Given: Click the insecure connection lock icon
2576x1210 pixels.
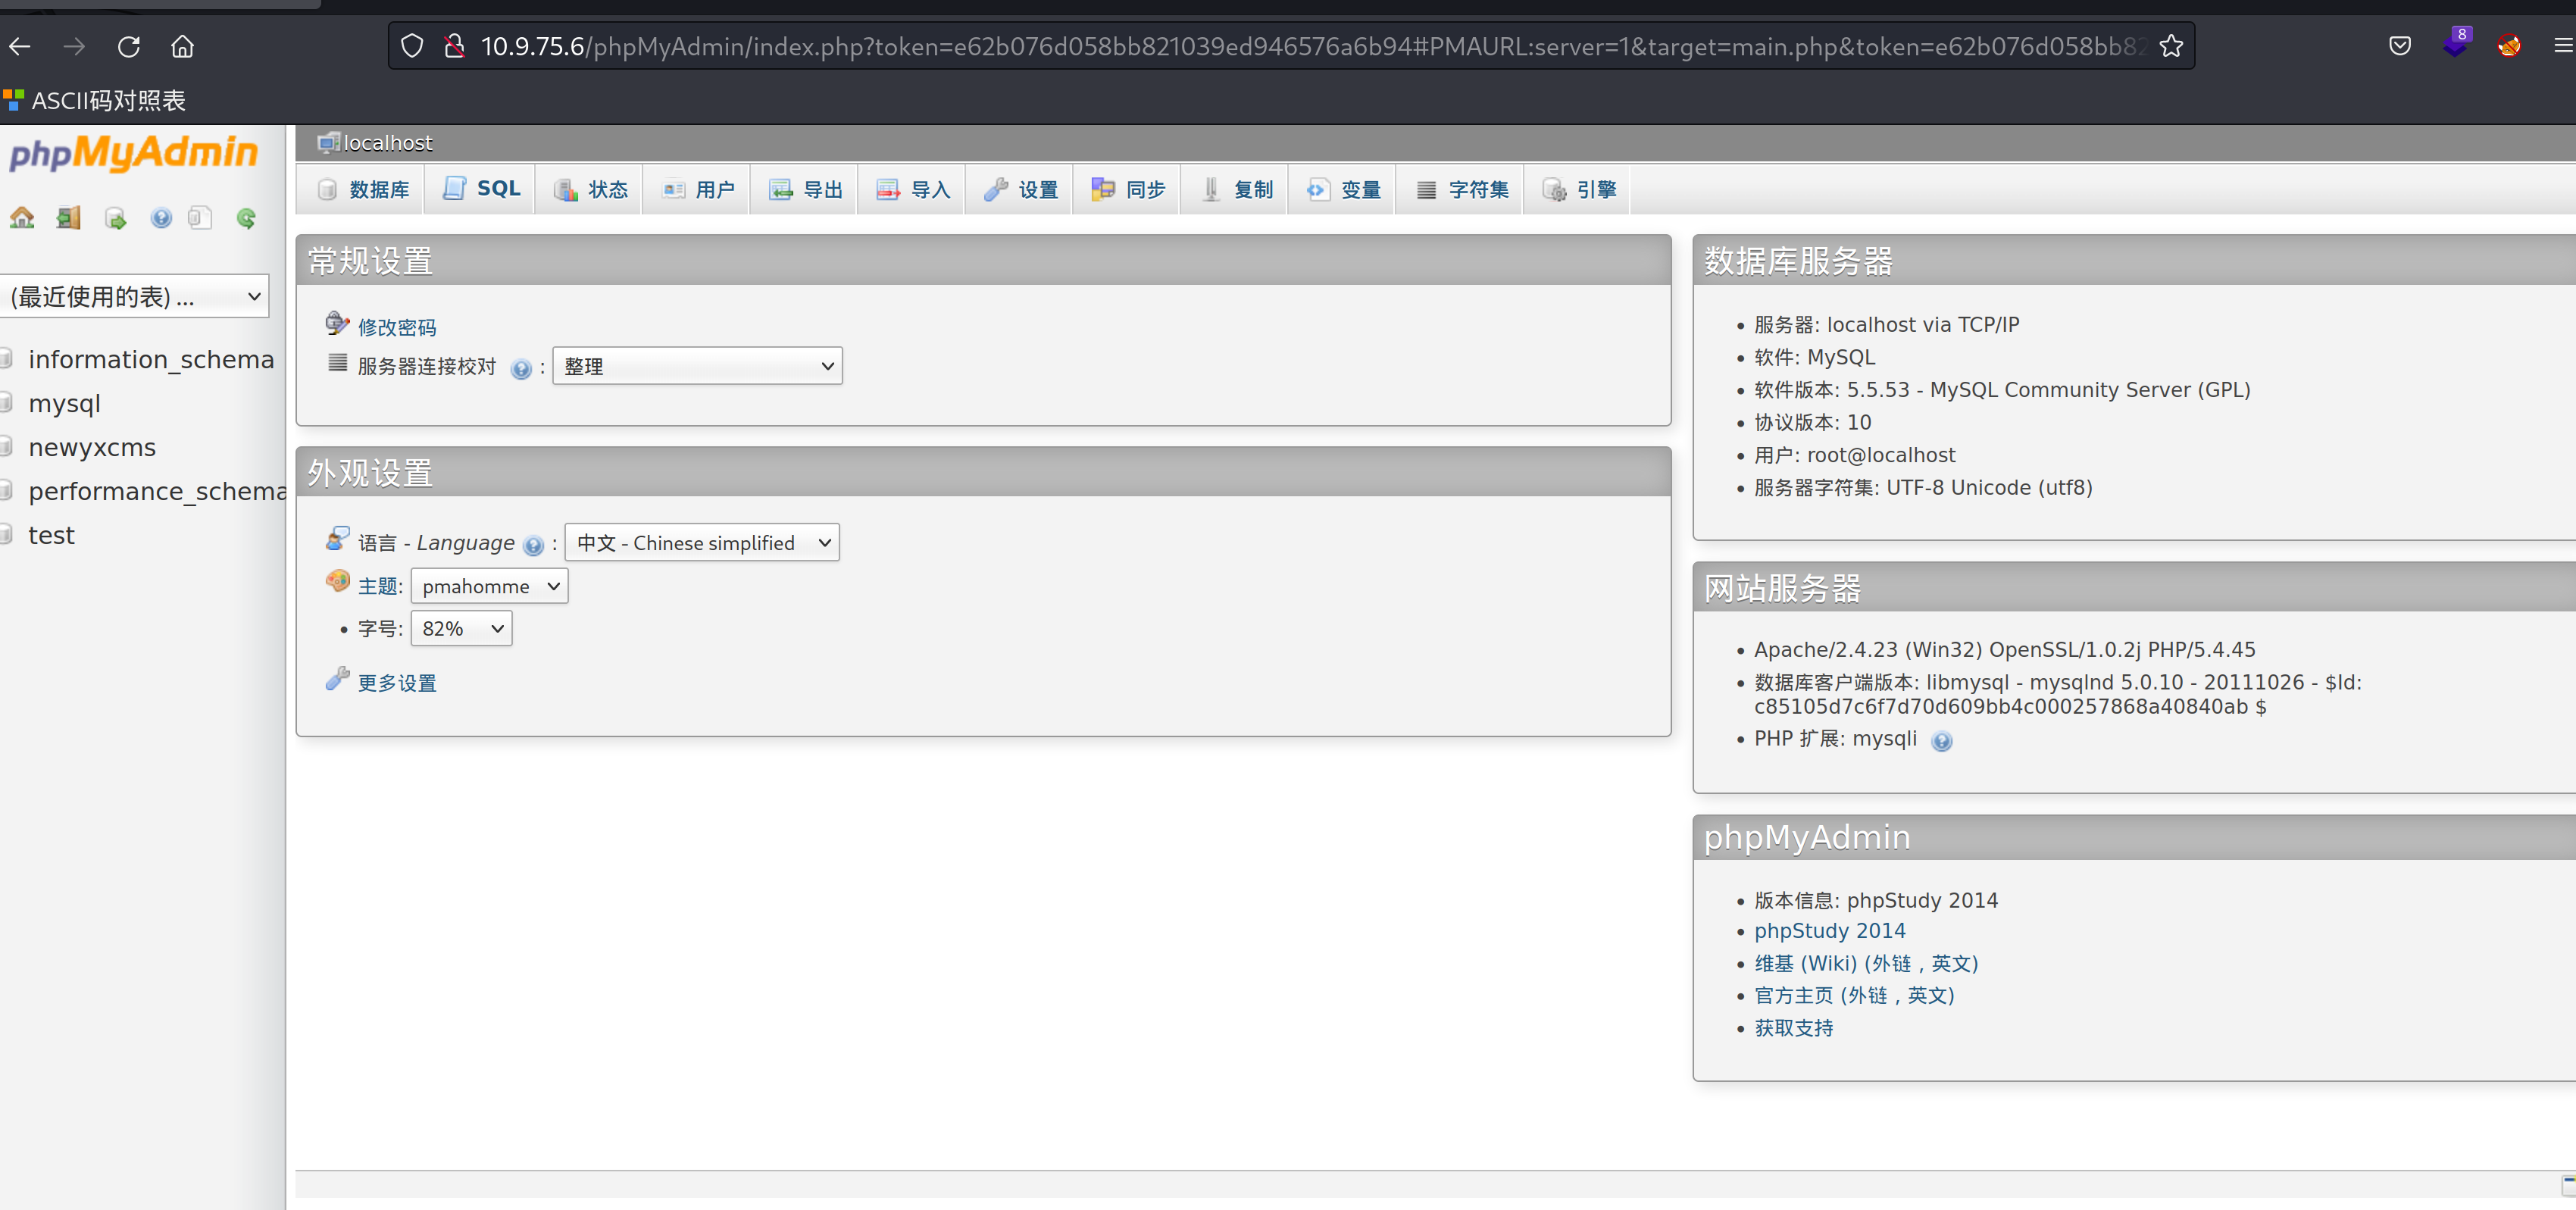Looking at the screenshot, I should coord(454,46).
